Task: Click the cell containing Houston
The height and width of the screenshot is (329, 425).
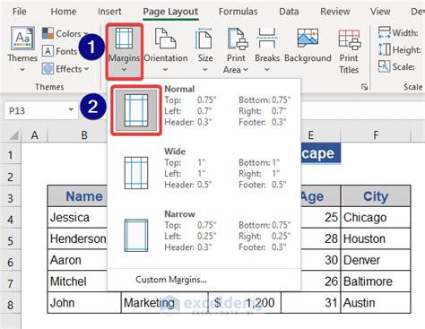Action: point(376,238)
